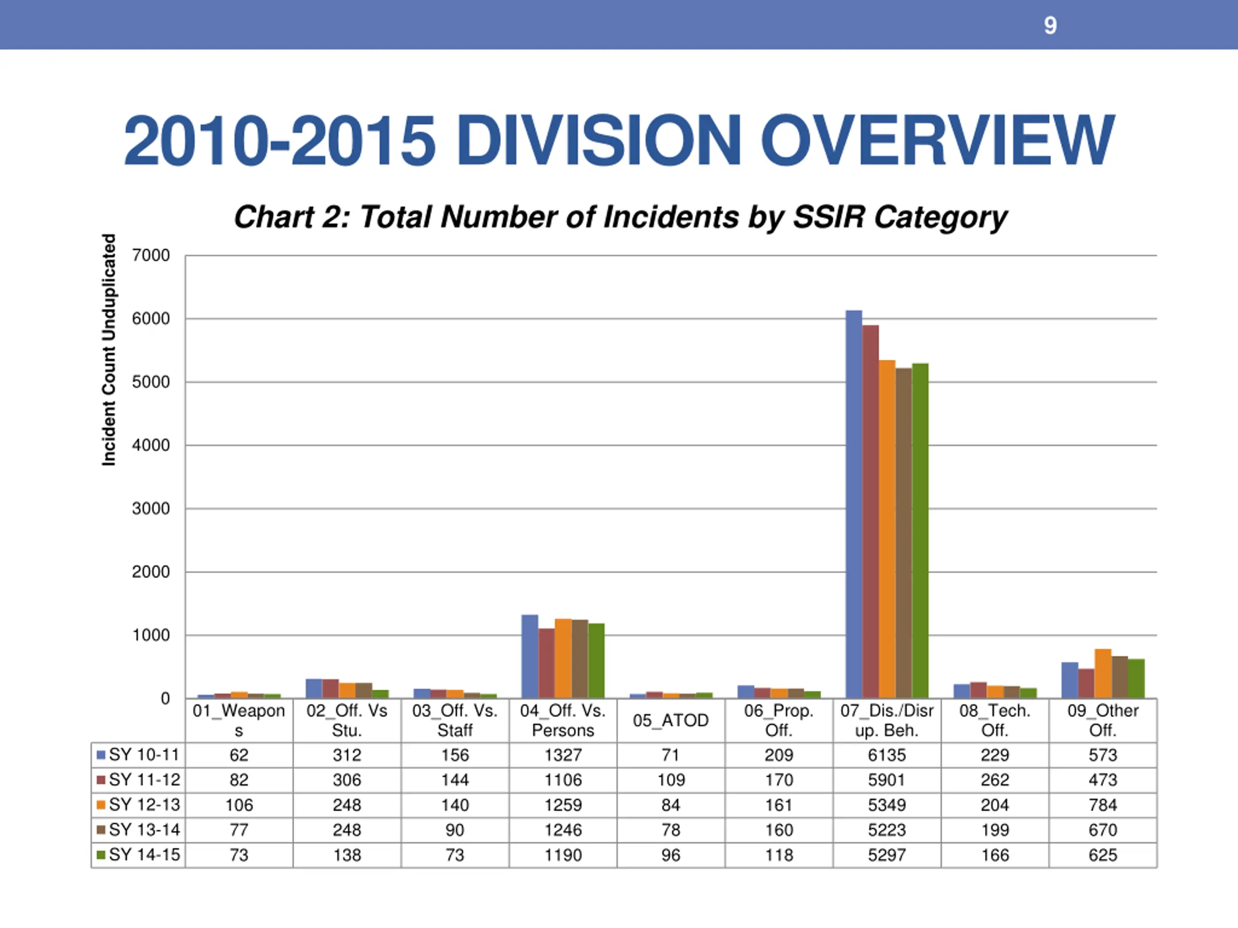Image resolution: width=1238 pixels, height=928 pixels.
Task: Click the SY 12-13 orange legend swatch
Action: click(101, 805)
